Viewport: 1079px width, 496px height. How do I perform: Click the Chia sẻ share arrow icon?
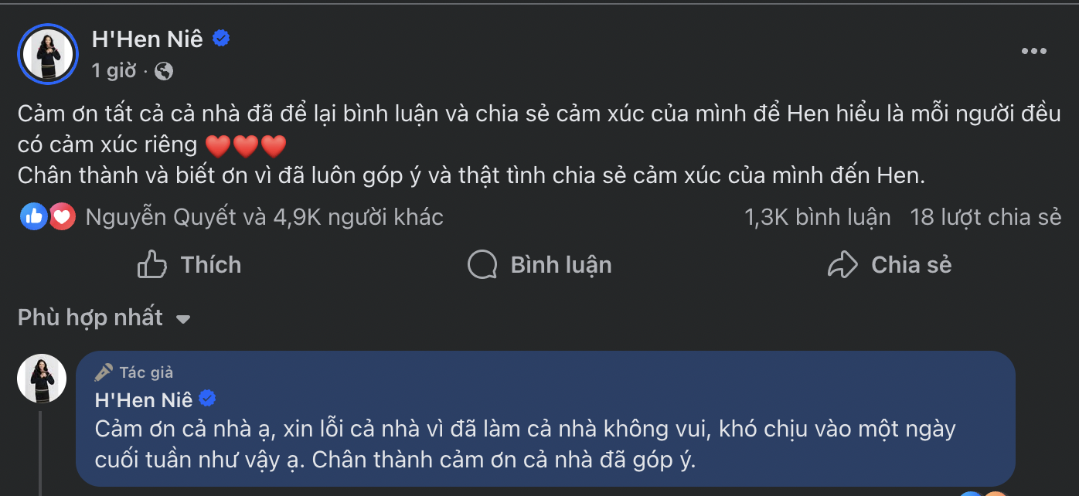(842, 264)
